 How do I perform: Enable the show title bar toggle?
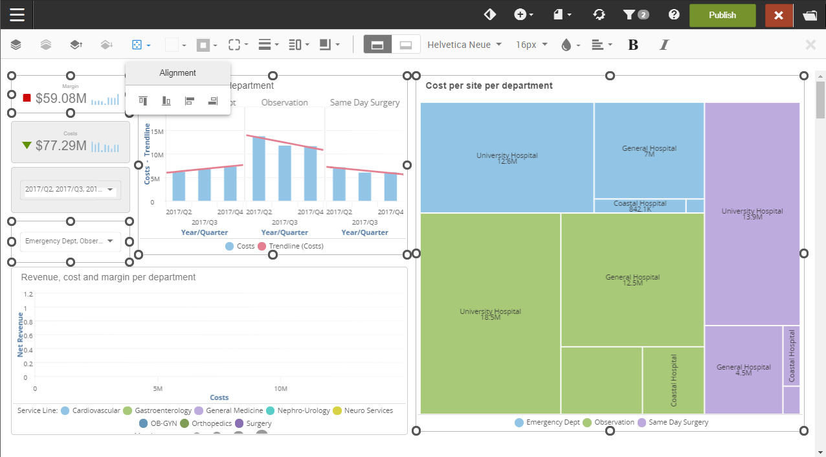tap(377, 45)
